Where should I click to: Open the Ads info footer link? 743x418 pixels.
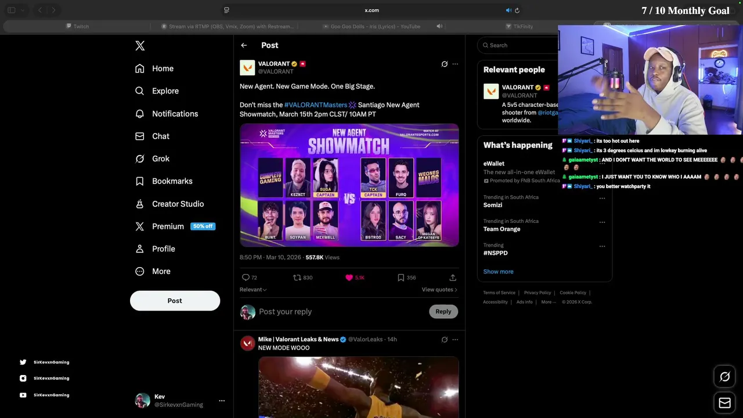(524, 302)
